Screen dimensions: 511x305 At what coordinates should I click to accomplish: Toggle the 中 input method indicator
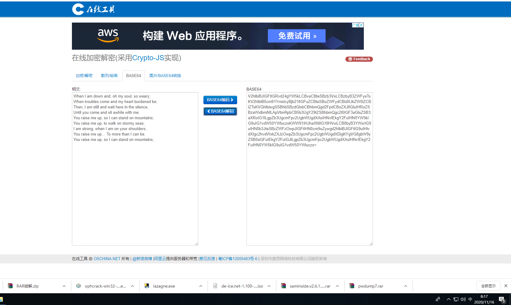click(x=470, y=299)
